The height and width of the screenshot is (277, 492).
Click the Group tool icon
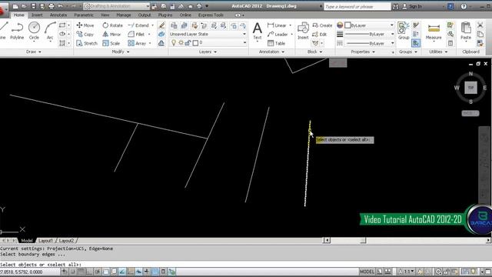404,31
